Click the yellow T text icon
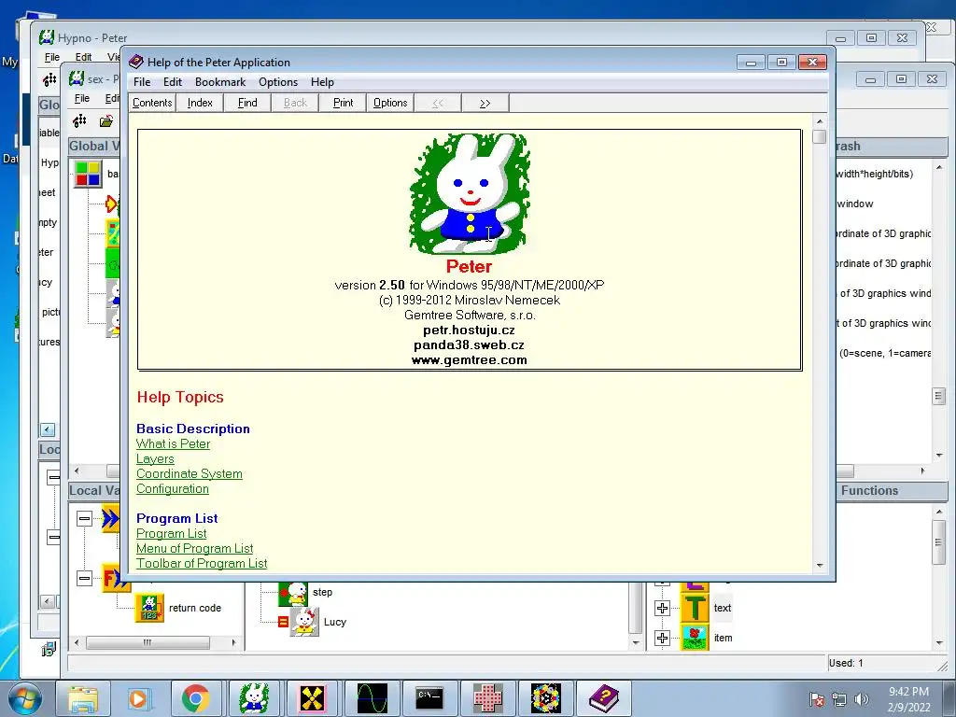This screenshot has width=956, height=717. [695, 608]
